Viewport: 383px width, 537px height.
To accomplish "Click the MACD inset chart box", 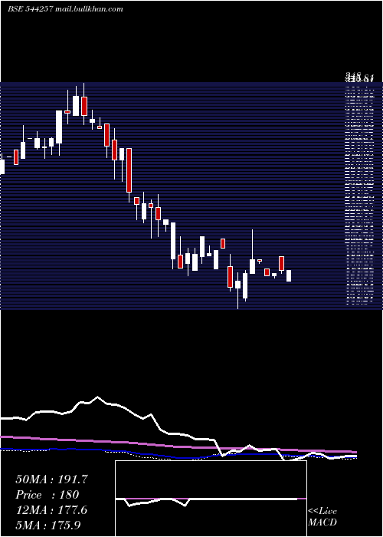I will coord(211,499).
